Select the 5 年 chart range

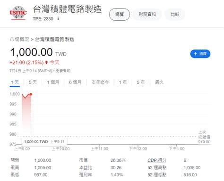[141, 82]
